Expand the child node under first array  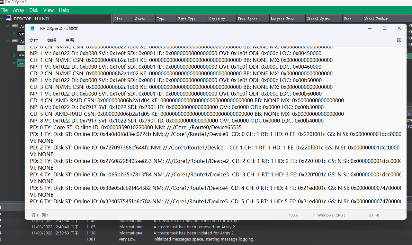click(14, 33)
